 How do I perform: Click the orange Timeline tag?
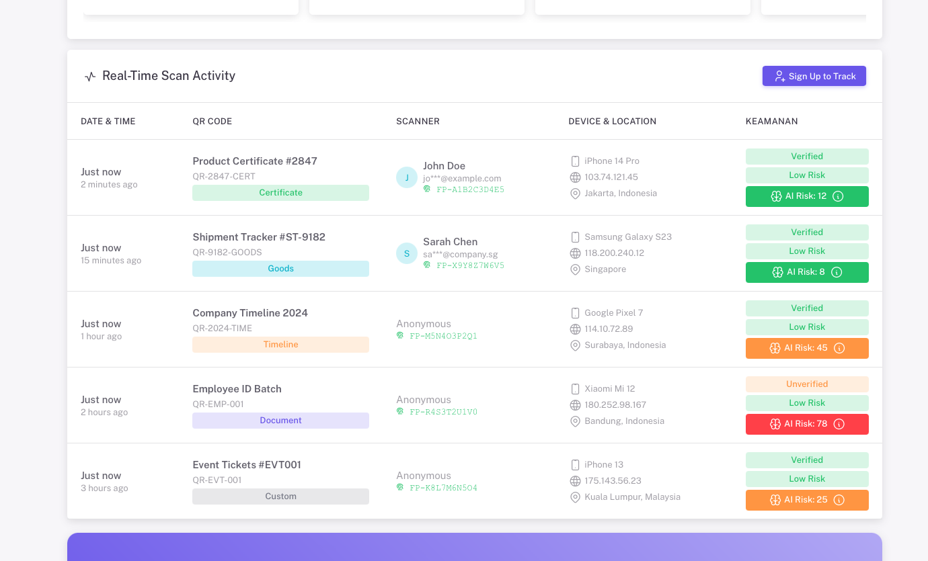click(280, 345)
